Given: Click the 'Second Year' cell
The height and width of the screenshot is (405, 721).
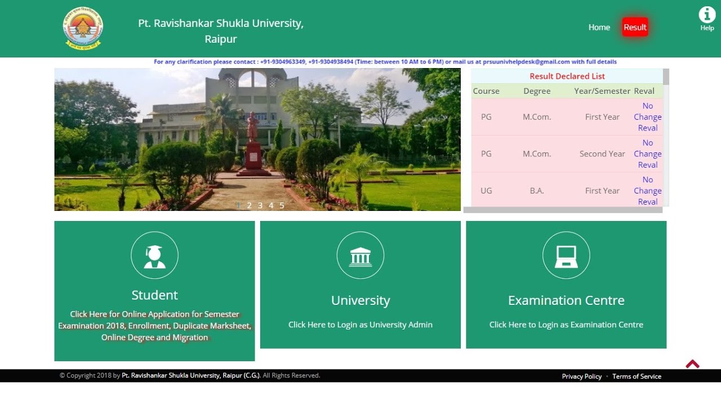Looking at the screenshot, I should 602,154.
